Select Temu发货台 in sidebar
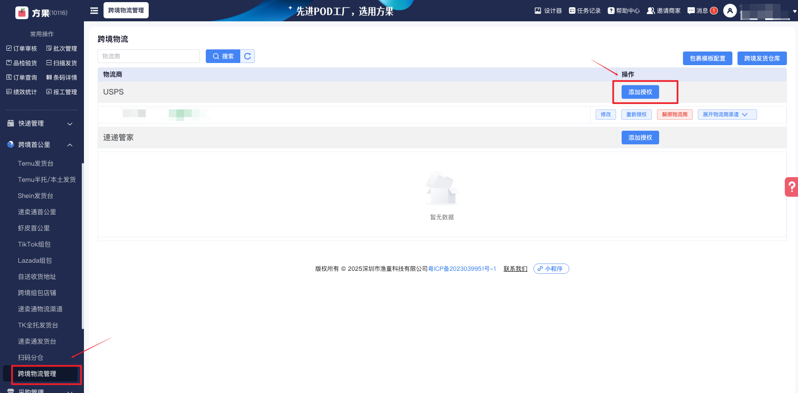This screenshot has height=393, width=798. [36, 164]
